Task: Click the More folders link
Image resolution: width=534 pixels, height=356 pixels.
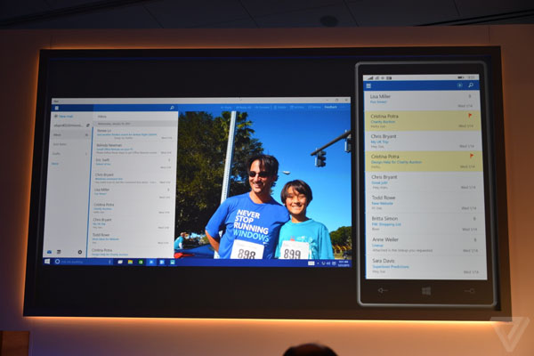Action: point(55,164)
